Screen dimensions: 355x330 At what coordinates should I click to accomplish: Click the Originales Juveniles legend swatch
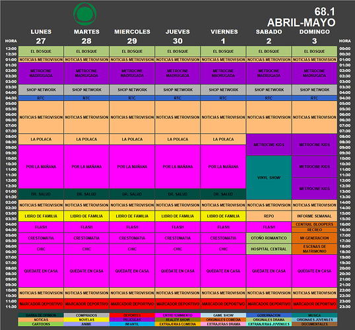pos(315,319)
